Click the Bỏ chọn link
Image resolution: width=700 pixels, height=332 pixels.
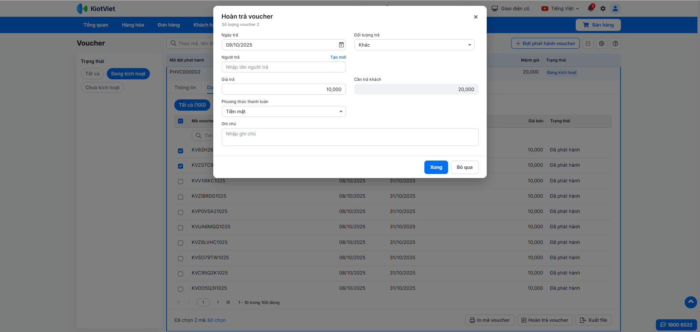(x=217, y=320)
